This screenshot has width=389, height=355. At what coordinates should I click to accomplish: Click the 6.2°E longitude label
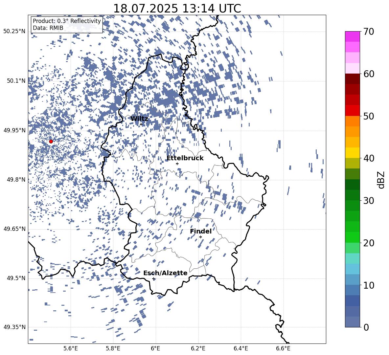(x=198, y=348)
